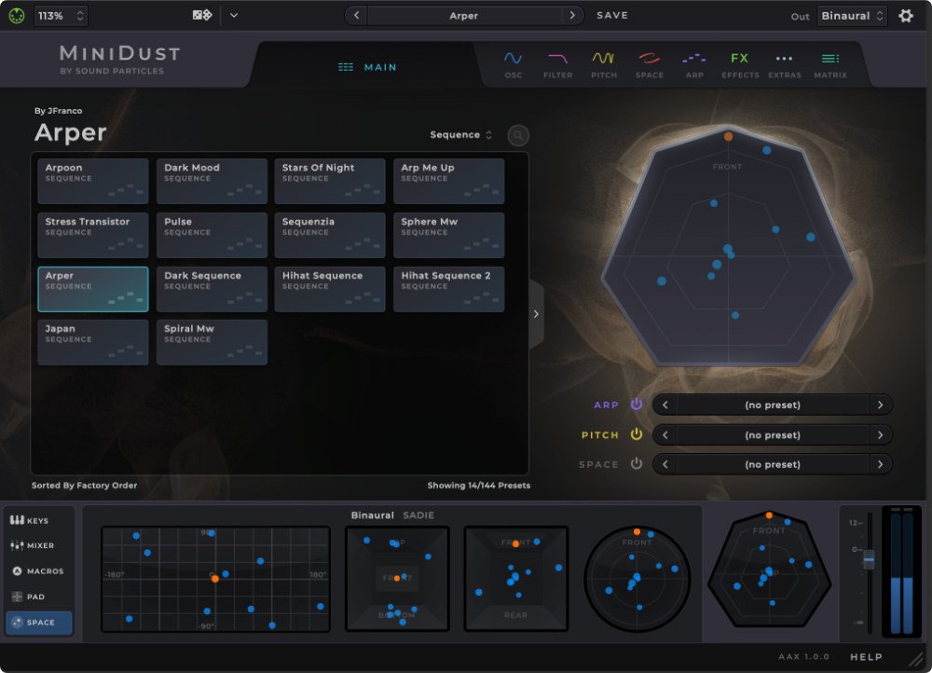Select previous PITCH preset
The image size is (932, 673).
tap(665, 435)
